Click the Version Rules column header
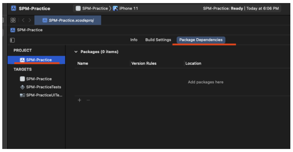Viewport: 293px width, 152px height. point(144,63)
